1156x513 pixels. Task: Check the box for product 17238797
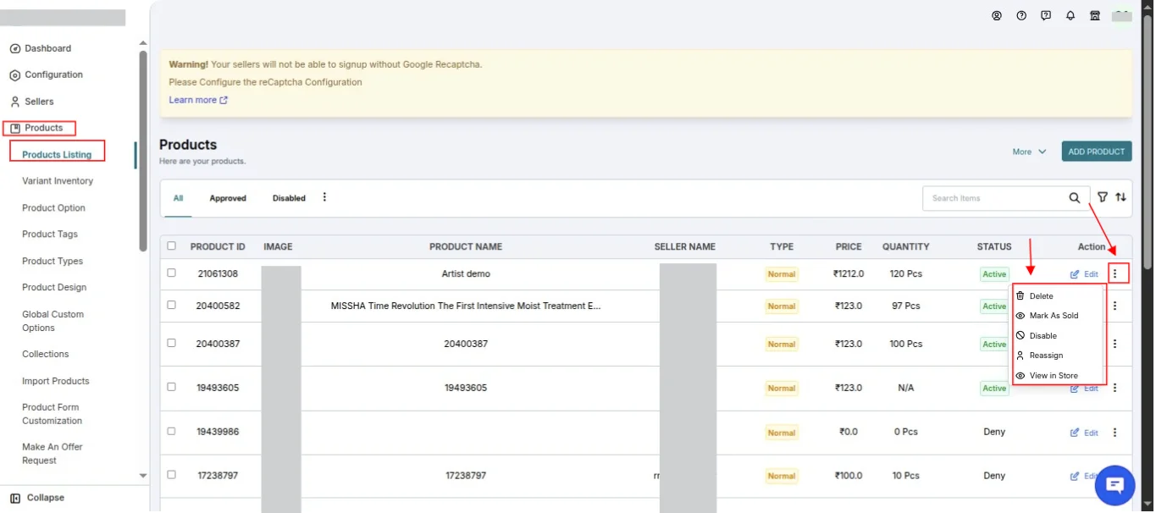coord(171,475)
